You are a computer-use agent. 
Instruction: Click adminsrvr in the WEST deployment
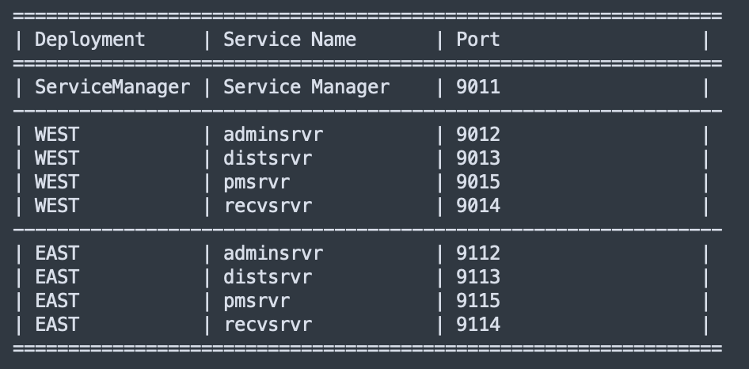(272, 135)
